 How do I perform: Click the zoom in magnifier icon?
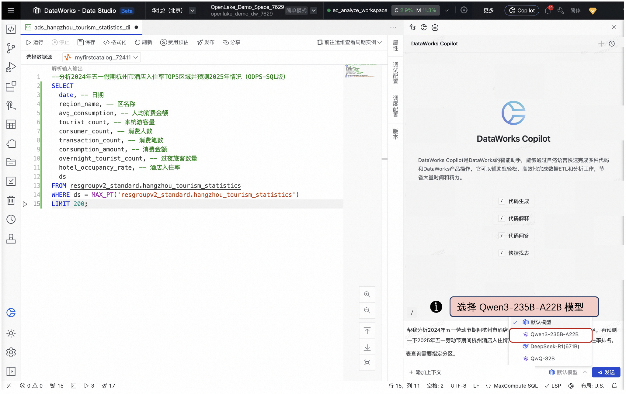(367, 294)
